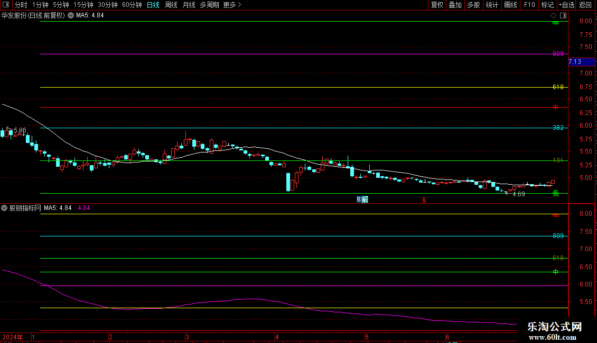Select the 5分钟 period tab
597x343 pixels.
click(x=61, y=5)
